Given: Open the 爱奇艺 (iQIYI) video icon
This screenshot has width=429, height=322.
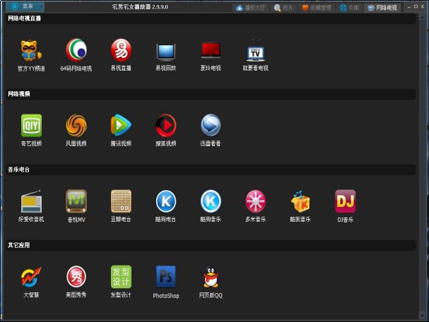Looking at the screenshot, I should (30, 126).
